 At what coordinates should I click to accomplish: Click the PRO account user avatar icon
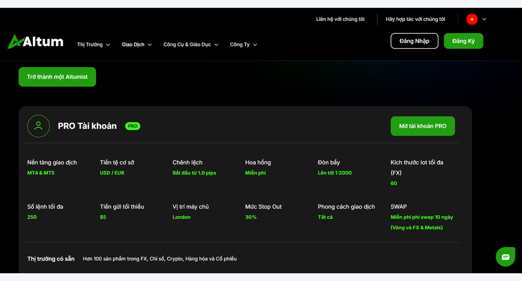(x=39, y=126)
